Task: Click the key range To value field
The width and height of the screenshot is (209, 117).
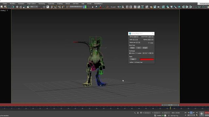Action: tap(151, 53)
